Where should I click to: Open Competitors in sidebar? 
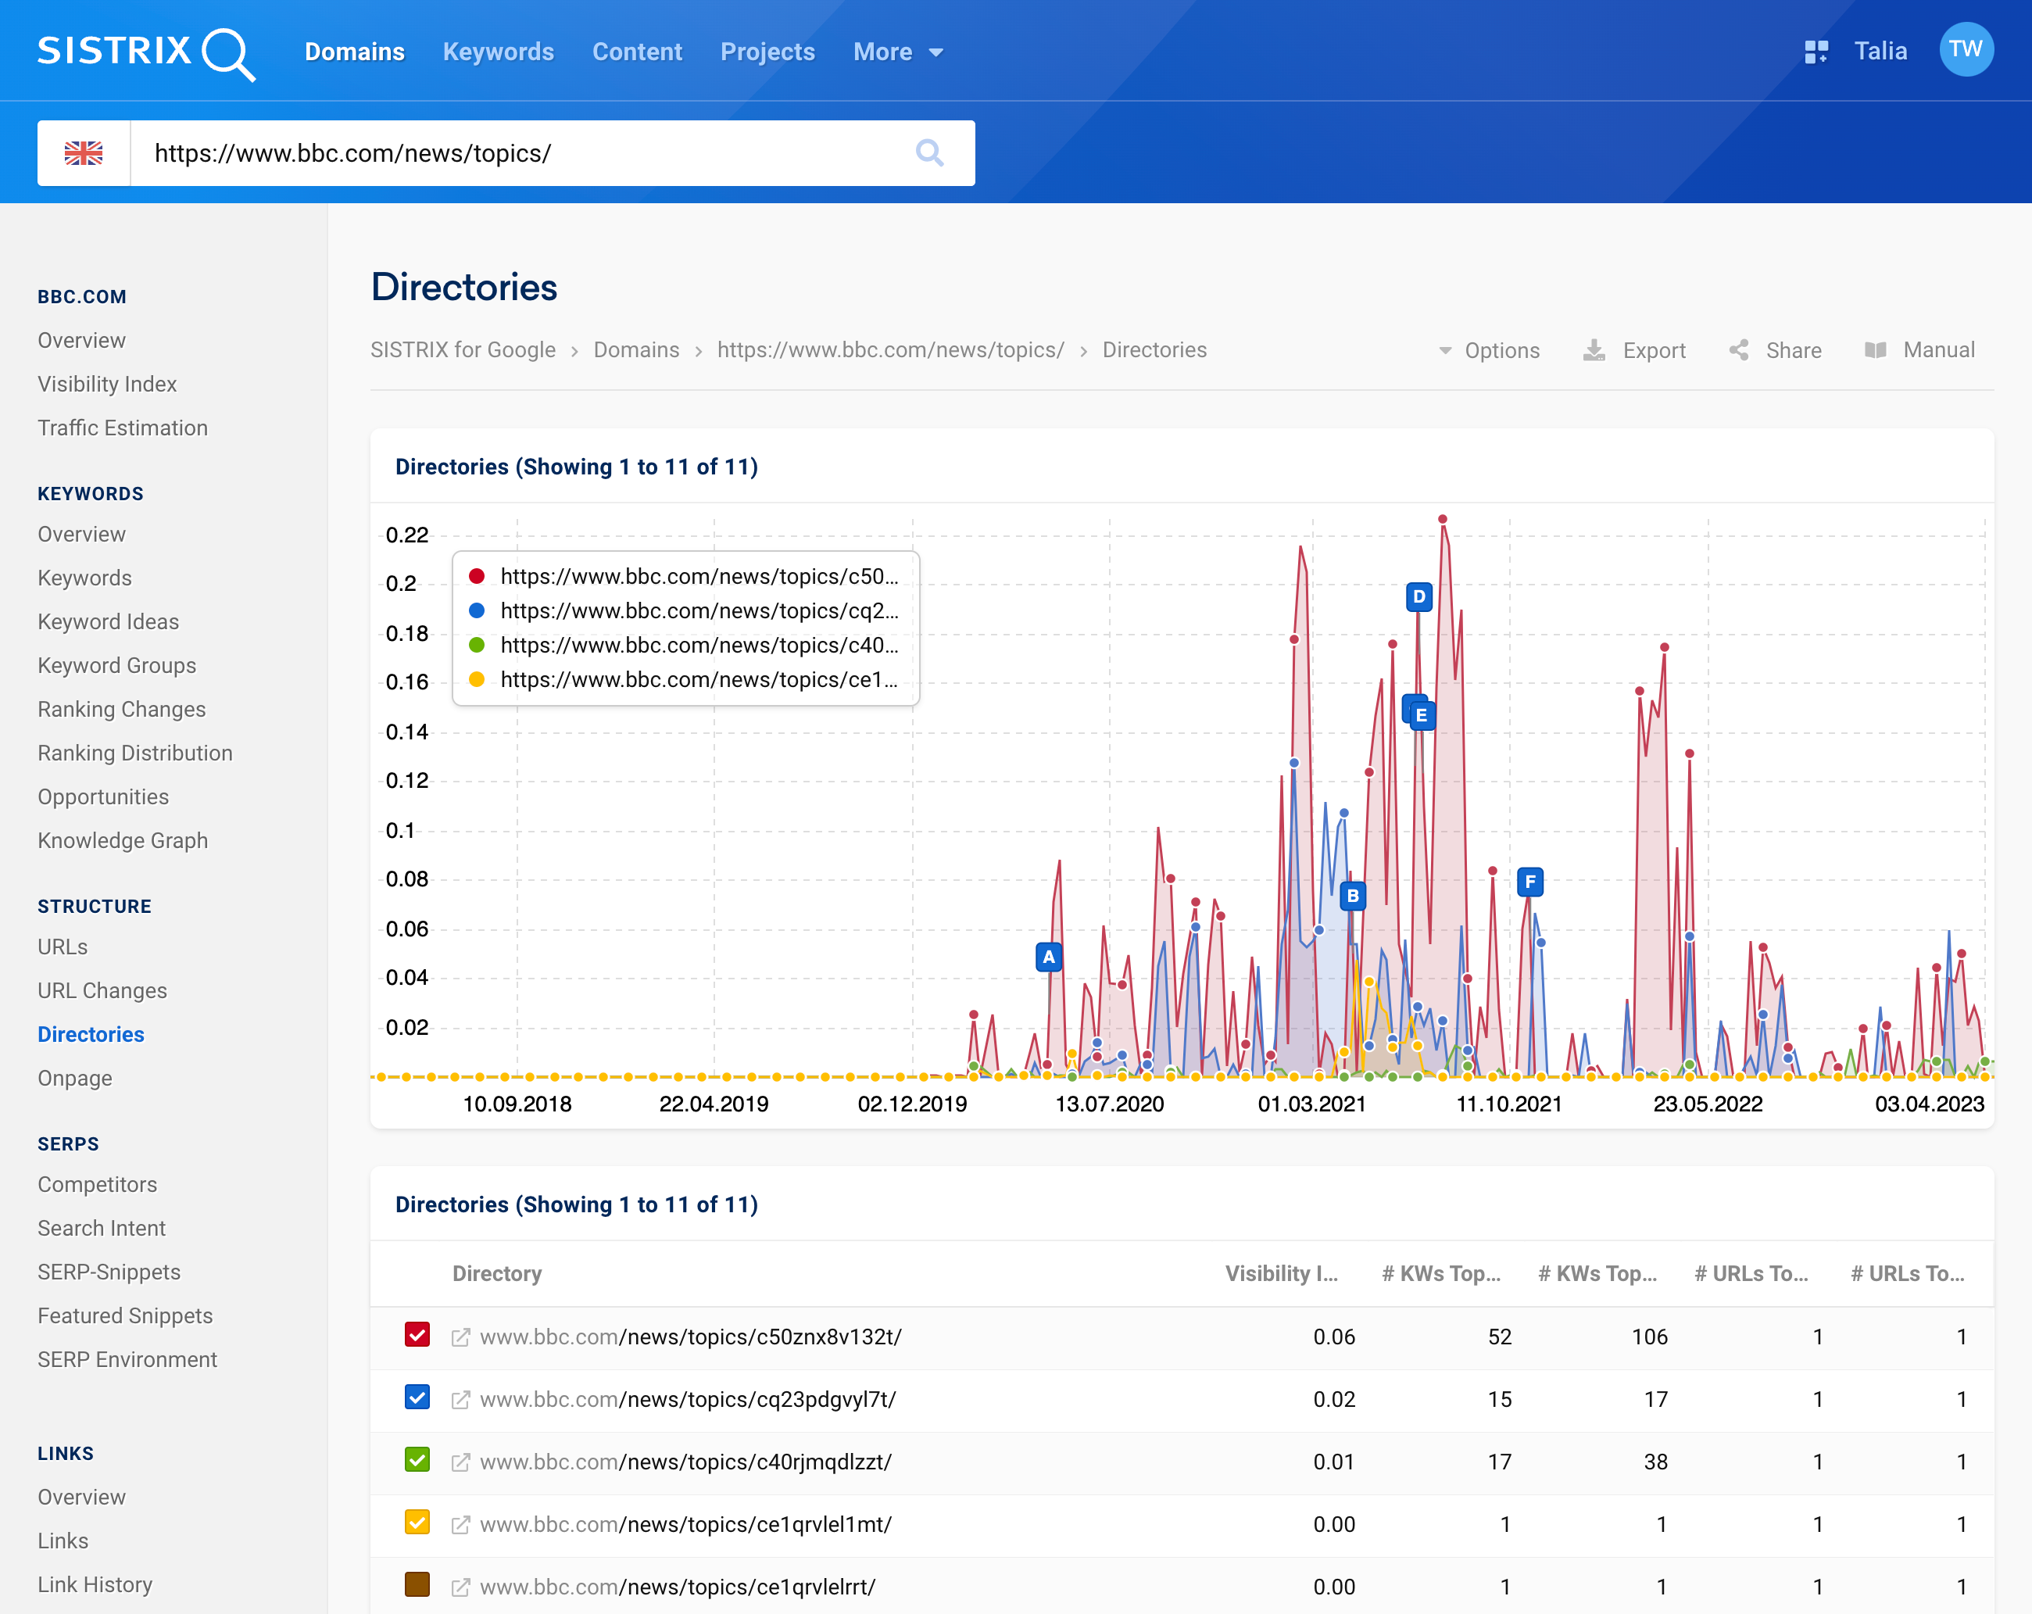click(x=97, y=1184)
